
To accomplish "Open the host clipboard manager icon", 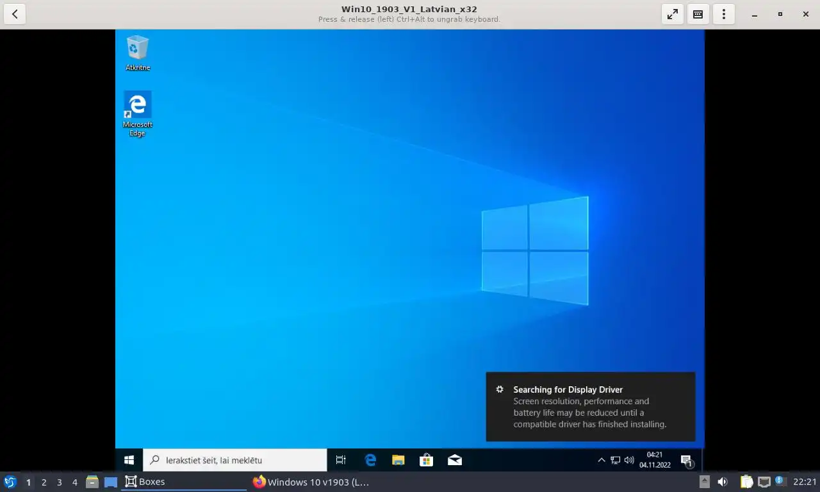I will (747, 482).
